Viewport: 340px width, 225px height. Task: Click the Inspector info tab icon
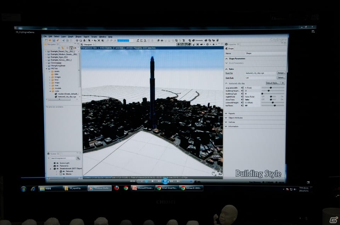click(226, 44)
